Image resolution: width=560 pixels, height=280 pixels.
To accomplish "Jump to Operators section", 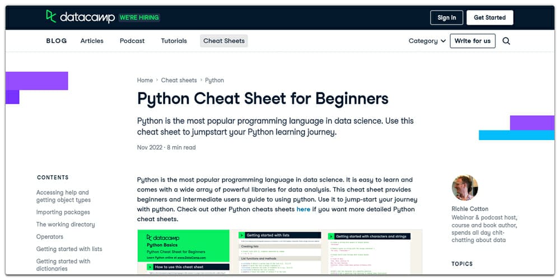I will [x=50, y=236].
